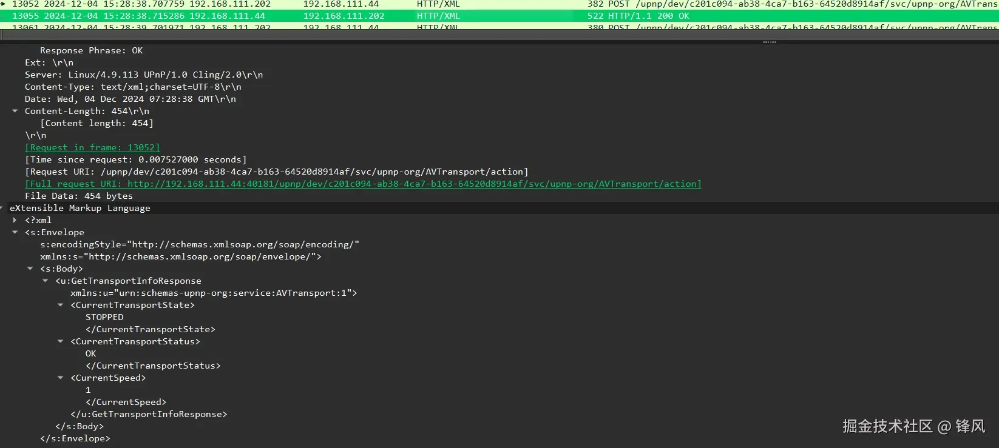Click destination 192.168.111.202 in packet 13055
Viewport: 999px width, 448px height.
344,16
